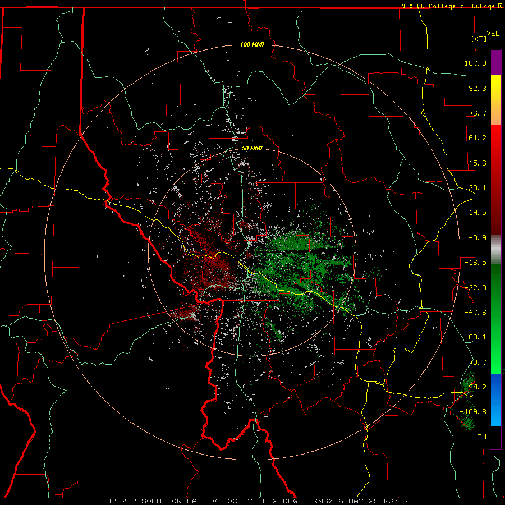Pick the purple segment of the color bar
The height and width of the screenshot is (505, 505).
495,62
